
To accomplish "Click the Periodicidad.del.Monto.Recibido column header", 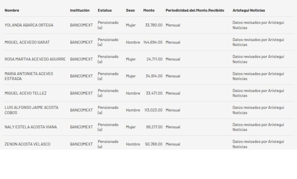I will point(195,10).
